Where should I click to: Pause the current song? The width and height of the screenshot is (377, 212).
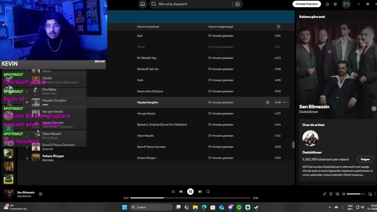(x=190, y=191)
